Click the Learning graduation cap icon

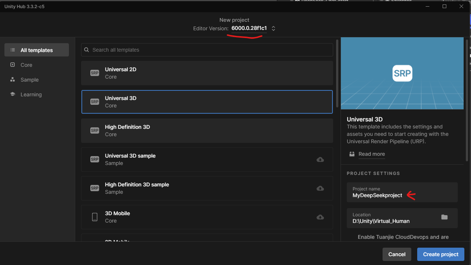tap(13, 94)
